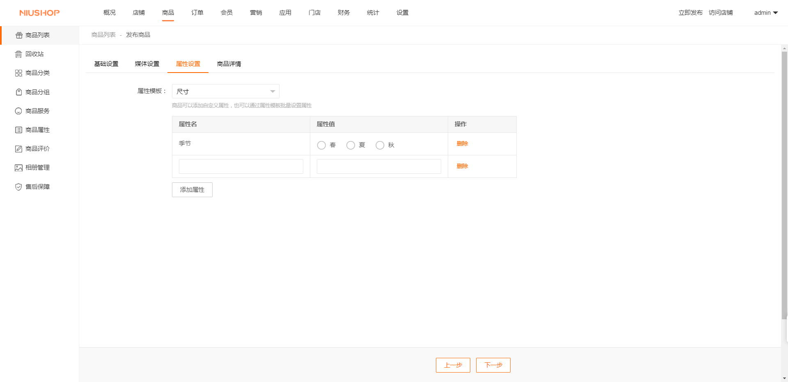Click the shield icon for 售后保障
This screenshot has width=788, height=382.
point(18,187)
